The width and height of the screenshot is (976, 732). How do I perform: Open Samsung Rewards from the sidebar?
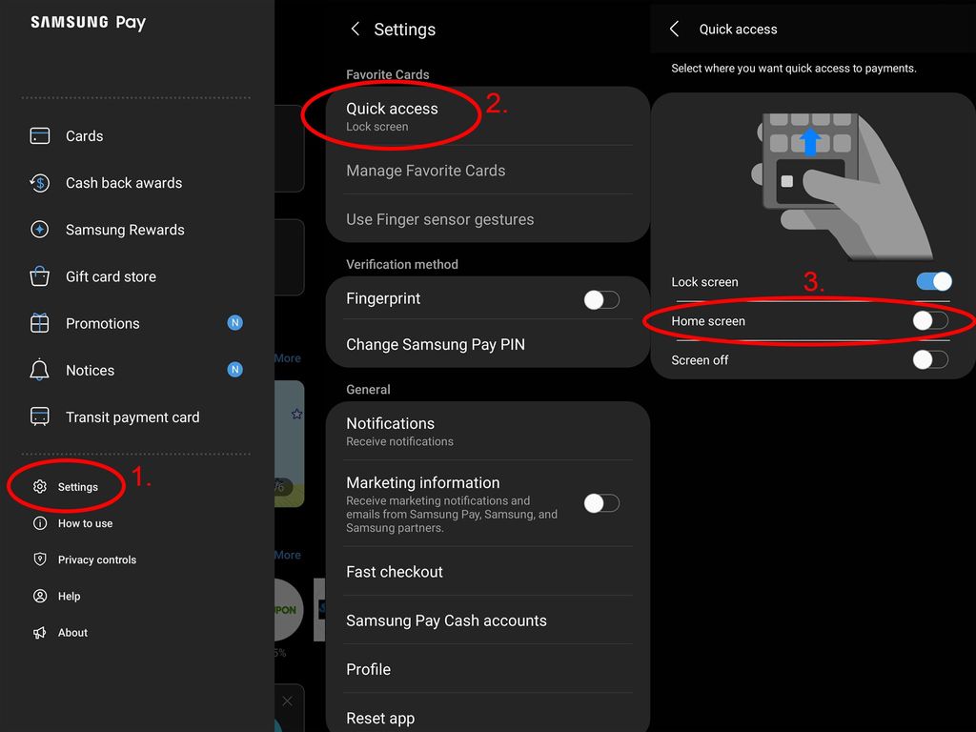[39, 229]
